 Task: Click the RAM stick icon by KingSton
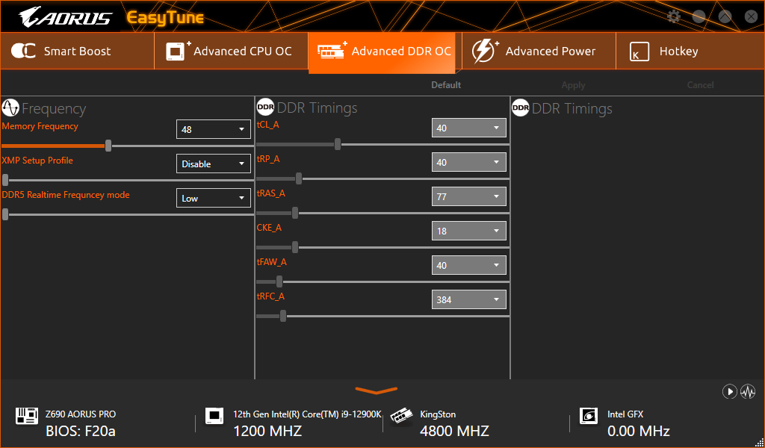[401, 417]
